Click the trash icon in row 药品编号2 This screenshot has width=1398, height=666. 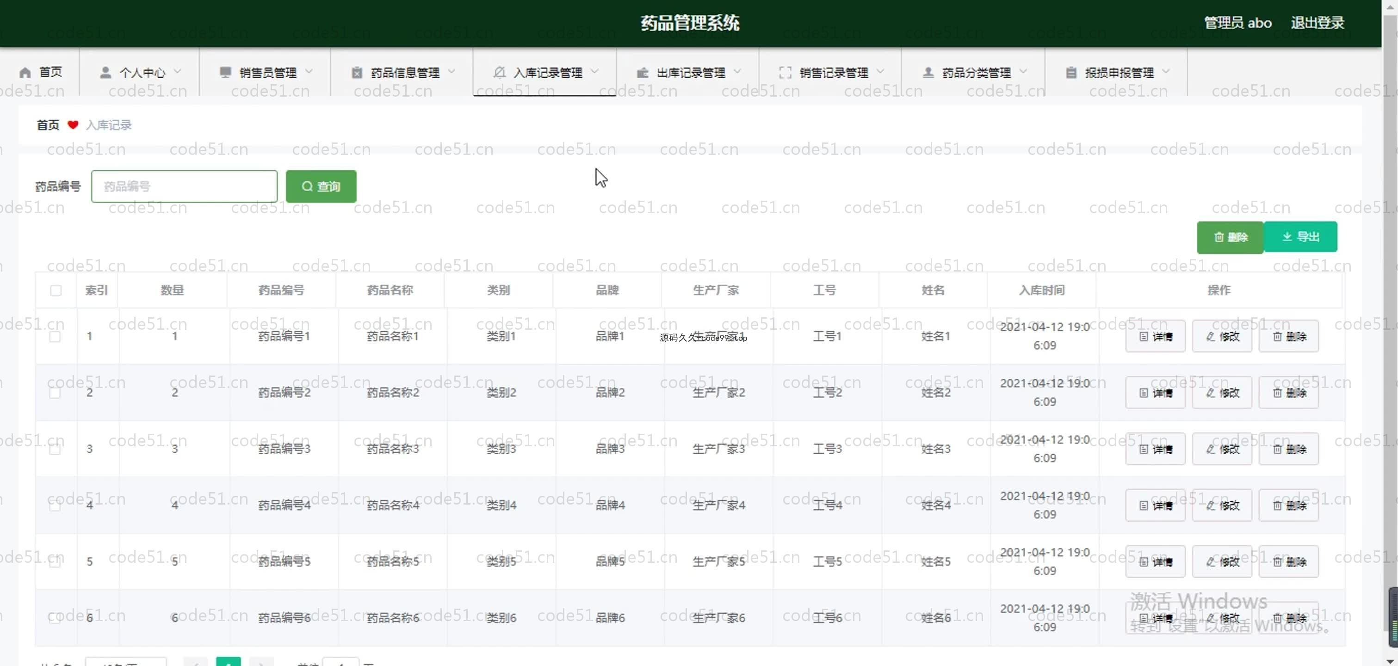pos(1278,393)
